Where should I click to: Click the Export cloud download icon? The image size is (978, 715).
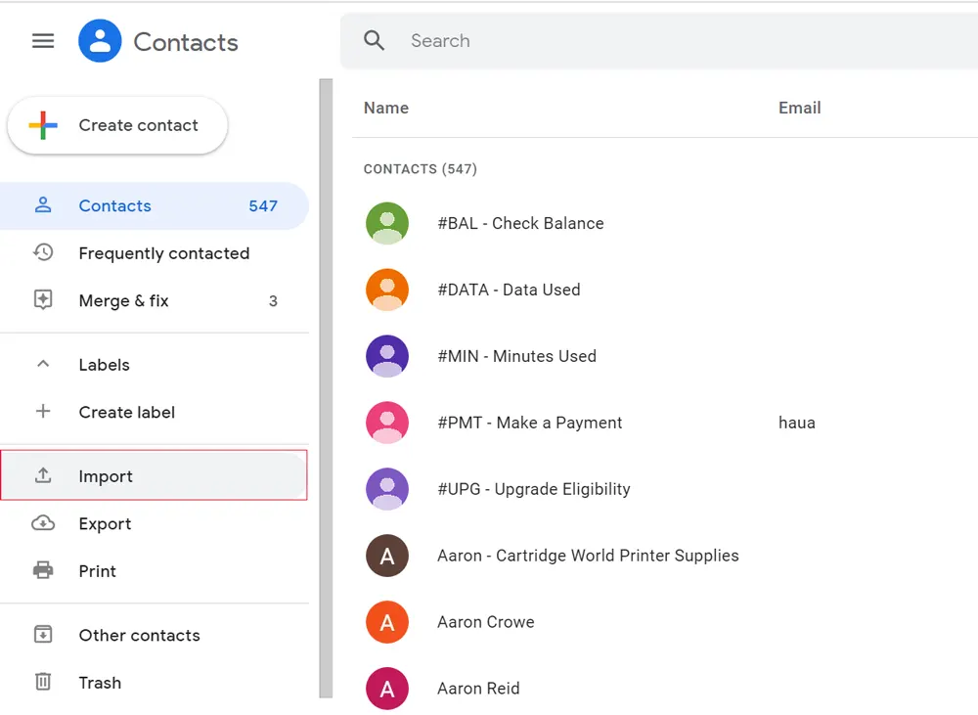[43, 524]
